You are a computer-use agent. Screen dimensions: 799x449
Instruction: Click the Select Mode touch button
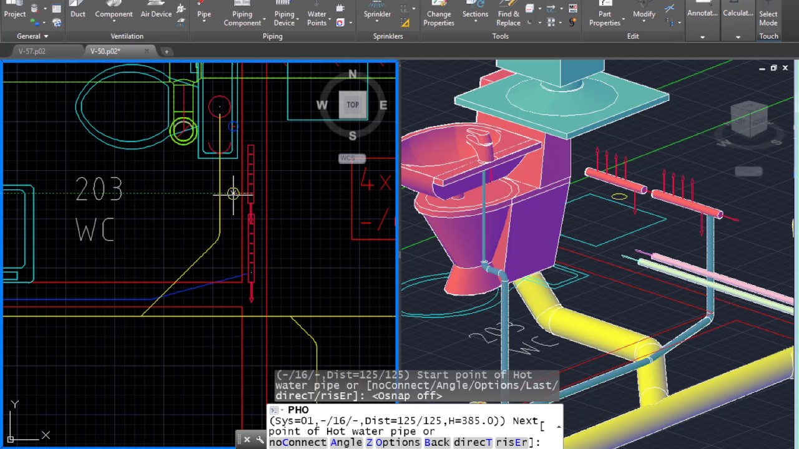(x=768, y=17)
